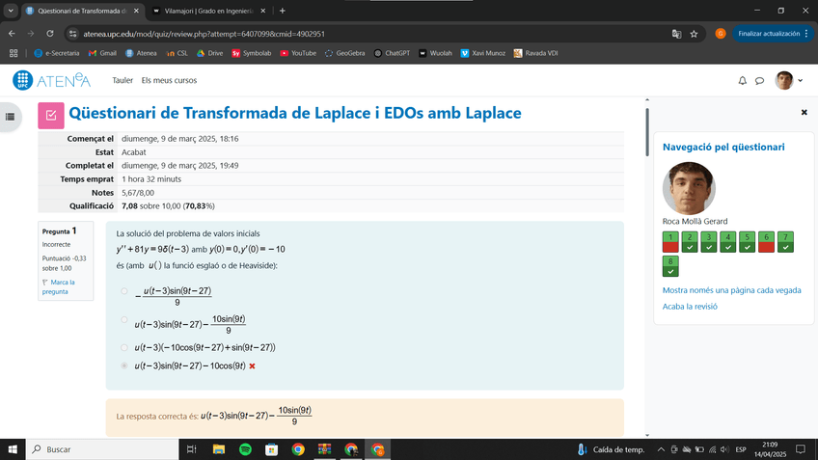This screenshot has width=818, height=460.
Task: Open the Chrome apps grid shortcut
Action: (14, 53)
